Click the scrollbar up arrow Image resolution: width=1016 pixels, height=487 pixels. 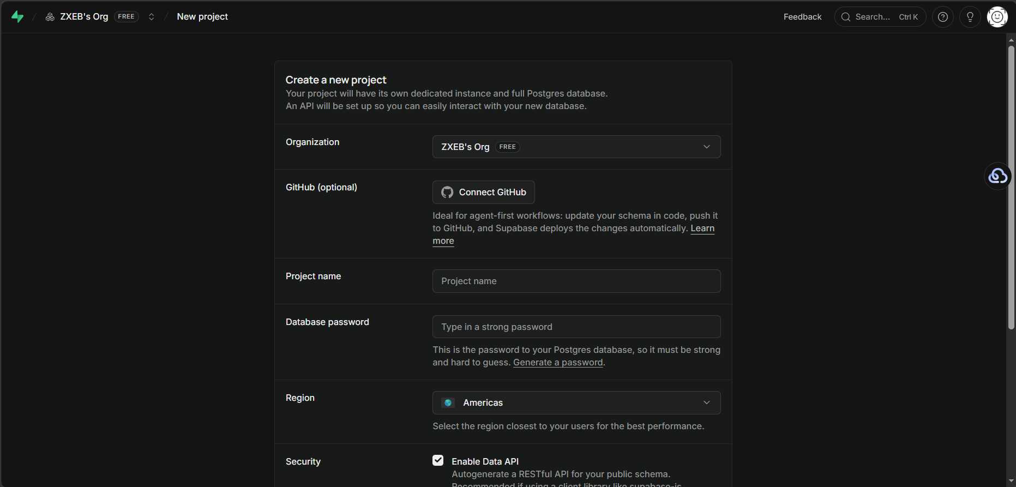1011,39
